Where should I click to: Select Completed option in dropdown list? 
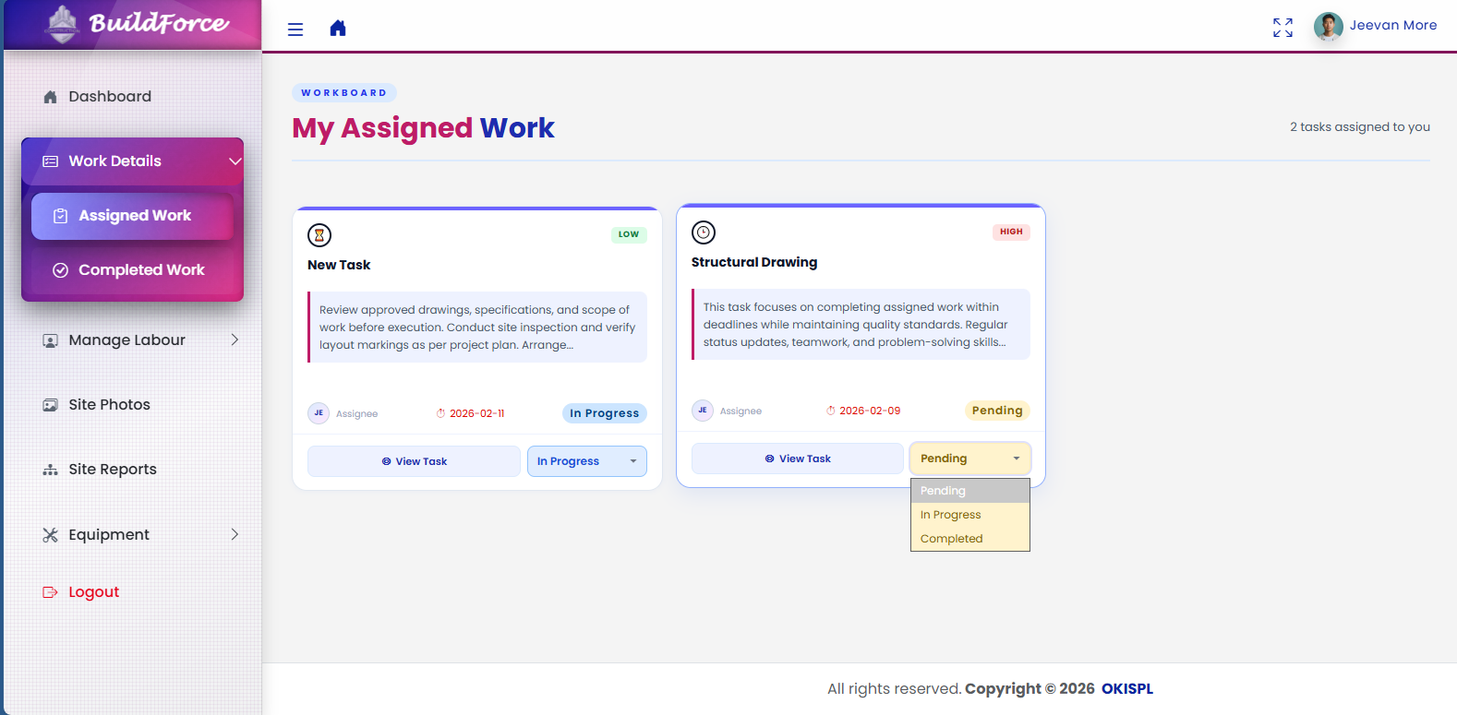coord(970,539)
